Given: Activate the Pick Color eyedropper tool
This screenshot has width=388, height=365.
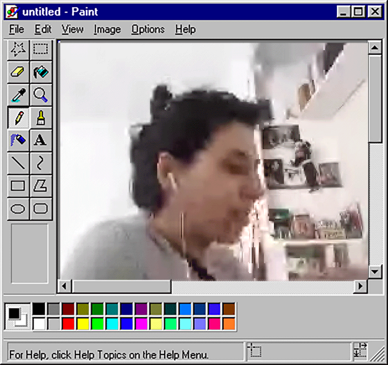Looking at the screenshot, I should (18, 95).
